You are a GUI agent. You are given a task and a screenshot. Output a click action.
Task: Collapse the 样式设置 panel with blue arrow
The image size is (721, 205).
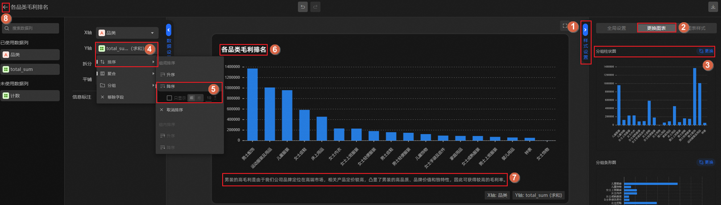click(x=585, y=30)
